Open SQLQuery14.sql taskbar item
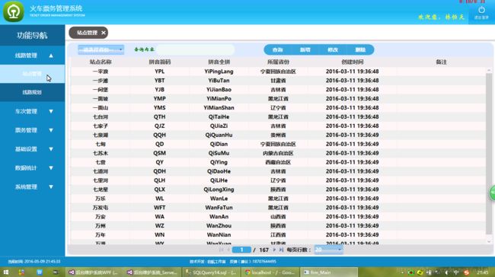This screenshot has width=495, height=277. pos(211,272)
